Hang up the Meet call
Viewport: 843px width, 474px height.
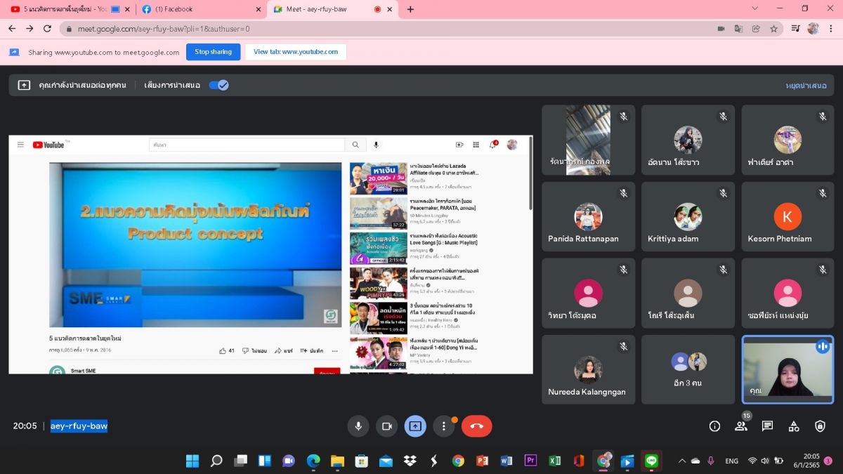coord(476,426)
